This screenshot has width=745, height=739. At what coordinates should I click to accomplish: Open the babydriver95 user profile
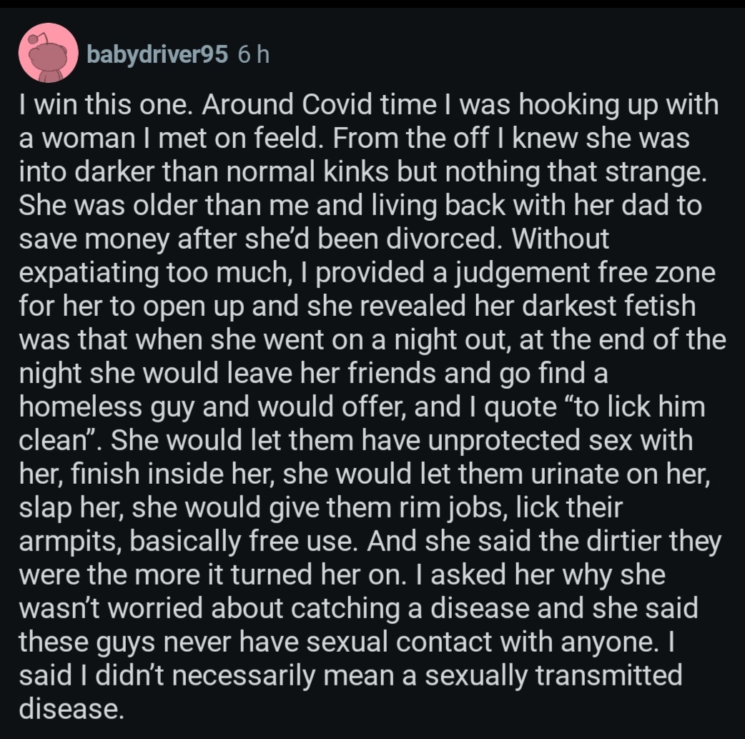coord(157,54)
